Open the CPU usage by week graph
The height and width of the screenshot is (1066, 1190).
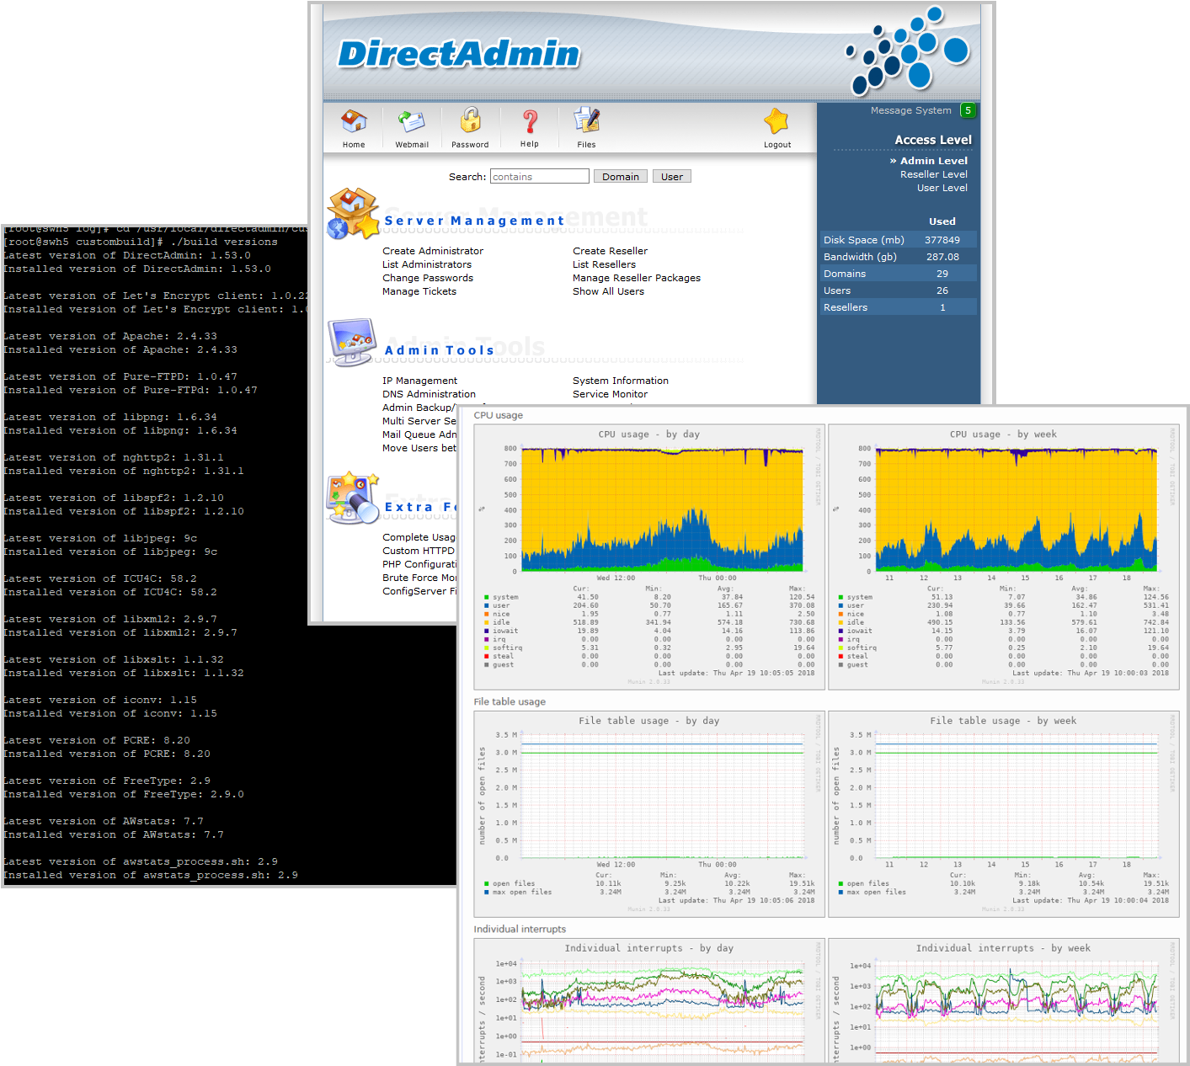[1004, 557]
